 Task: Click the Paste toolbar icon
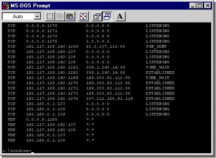tap(70, 16)
